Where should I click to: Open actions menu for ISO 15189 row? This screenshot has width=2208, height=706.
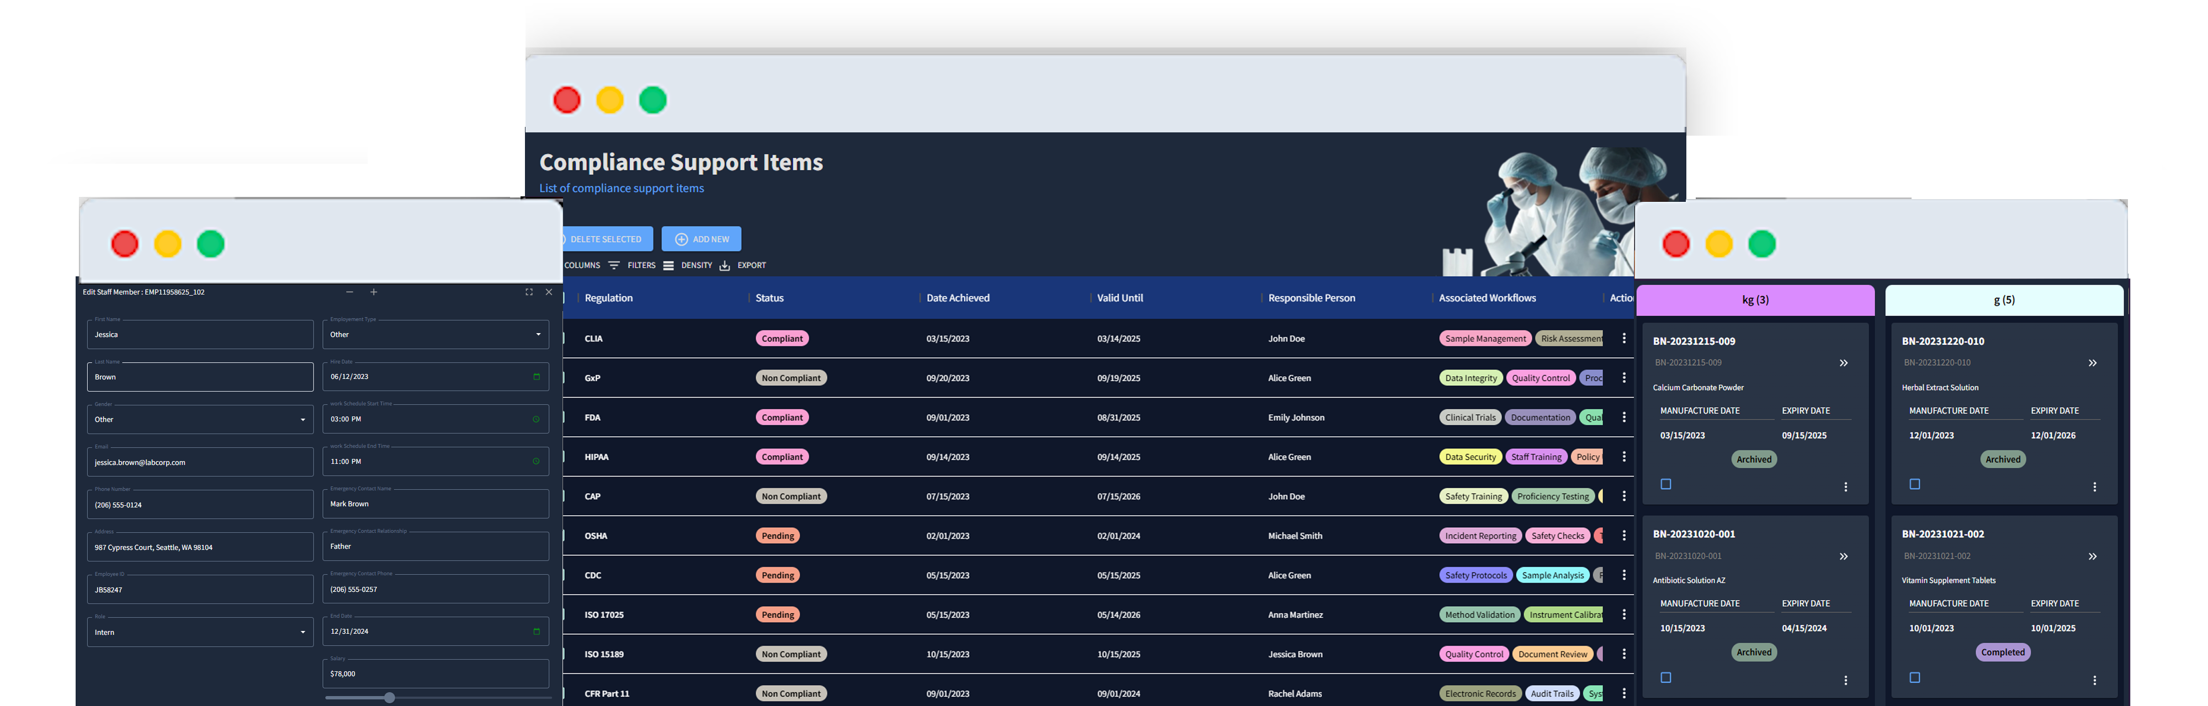(1623, 654)
